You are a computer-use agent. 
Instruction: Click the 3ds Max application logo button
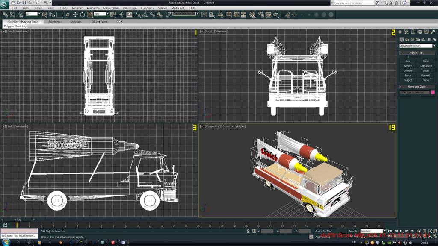(x=4, y=4)
